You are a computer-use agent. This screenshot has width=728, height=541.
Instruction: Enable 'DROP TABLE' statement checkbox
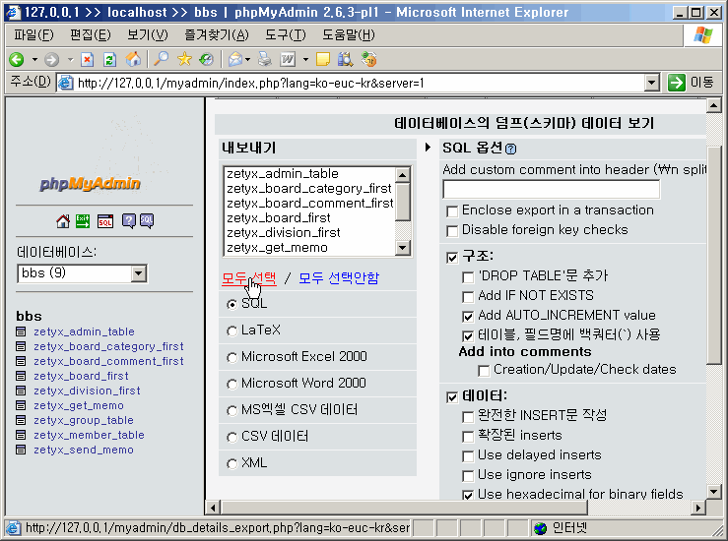tap(468, 277)
